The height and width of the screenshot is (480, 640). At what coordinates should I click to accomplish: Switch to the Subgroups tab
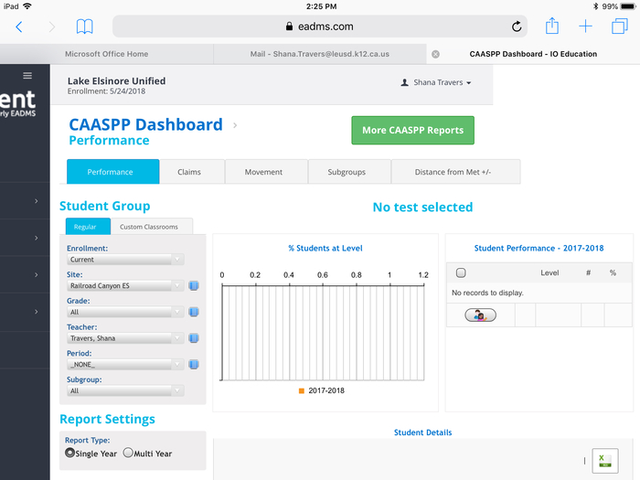coord(347,172)
